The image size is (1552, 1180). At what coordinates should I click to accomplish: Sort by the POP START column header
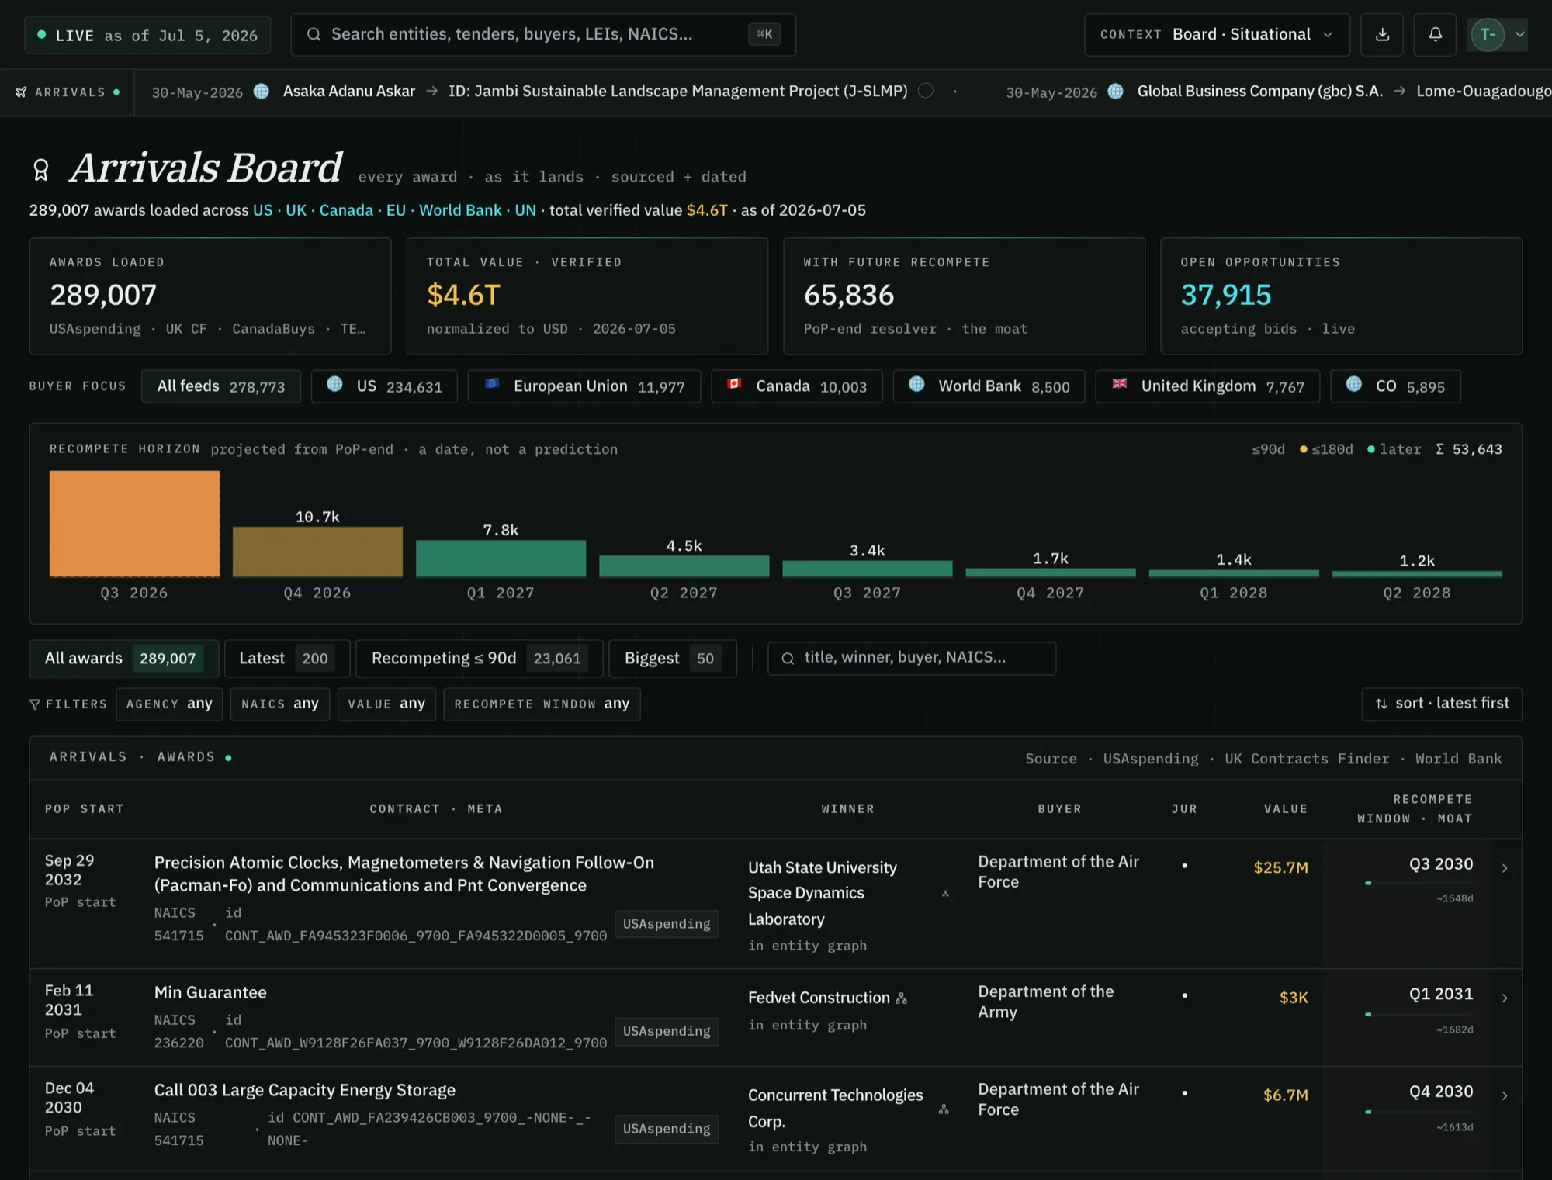click(85, 809)
